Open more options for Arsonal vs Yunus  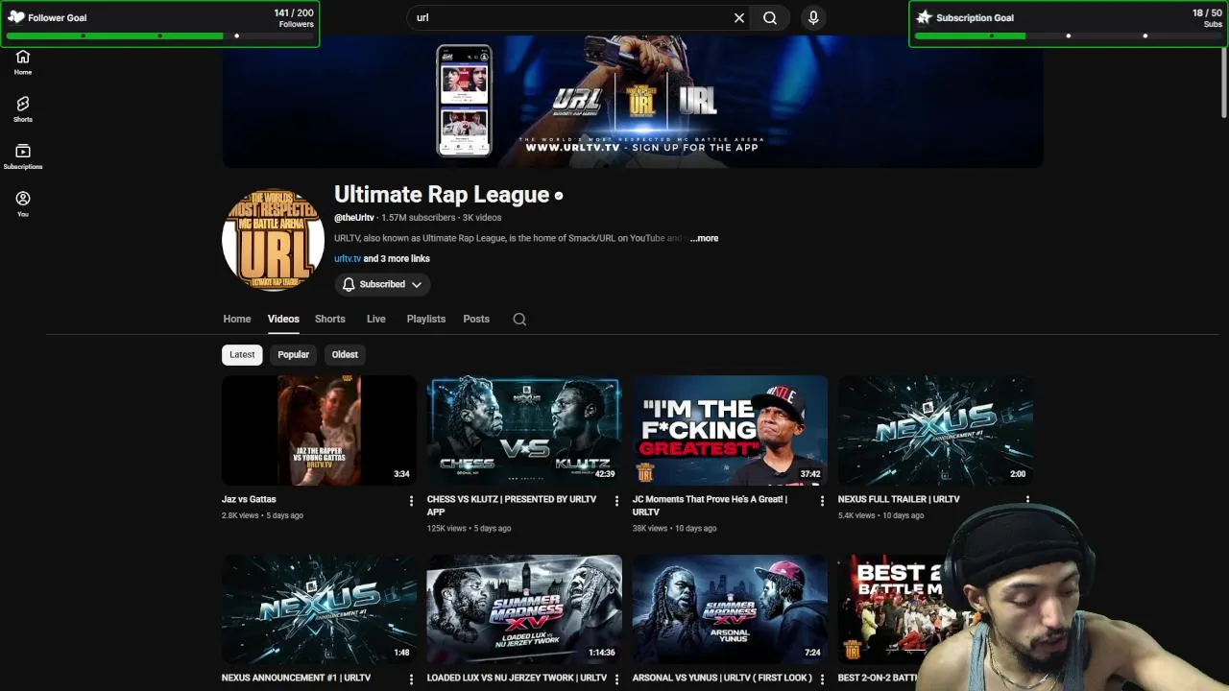(x=822, y=679)
